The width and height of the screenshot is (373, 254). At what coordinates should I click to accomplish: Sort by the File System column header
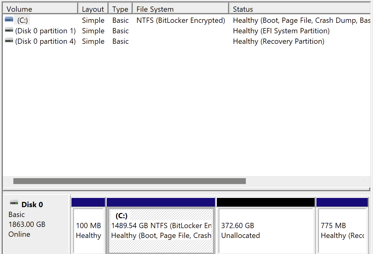point(181,9)
